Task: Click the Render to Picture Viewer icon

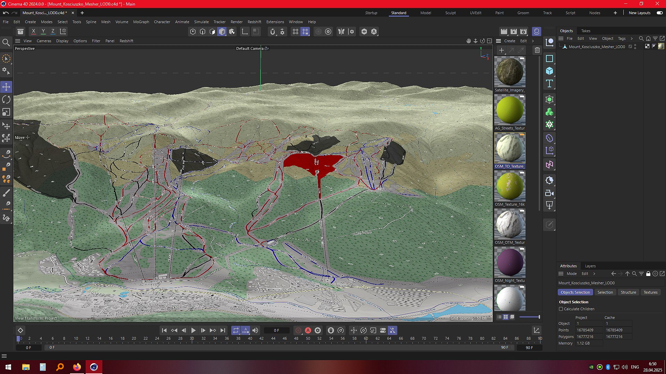Action: click(x=514, y=32)
